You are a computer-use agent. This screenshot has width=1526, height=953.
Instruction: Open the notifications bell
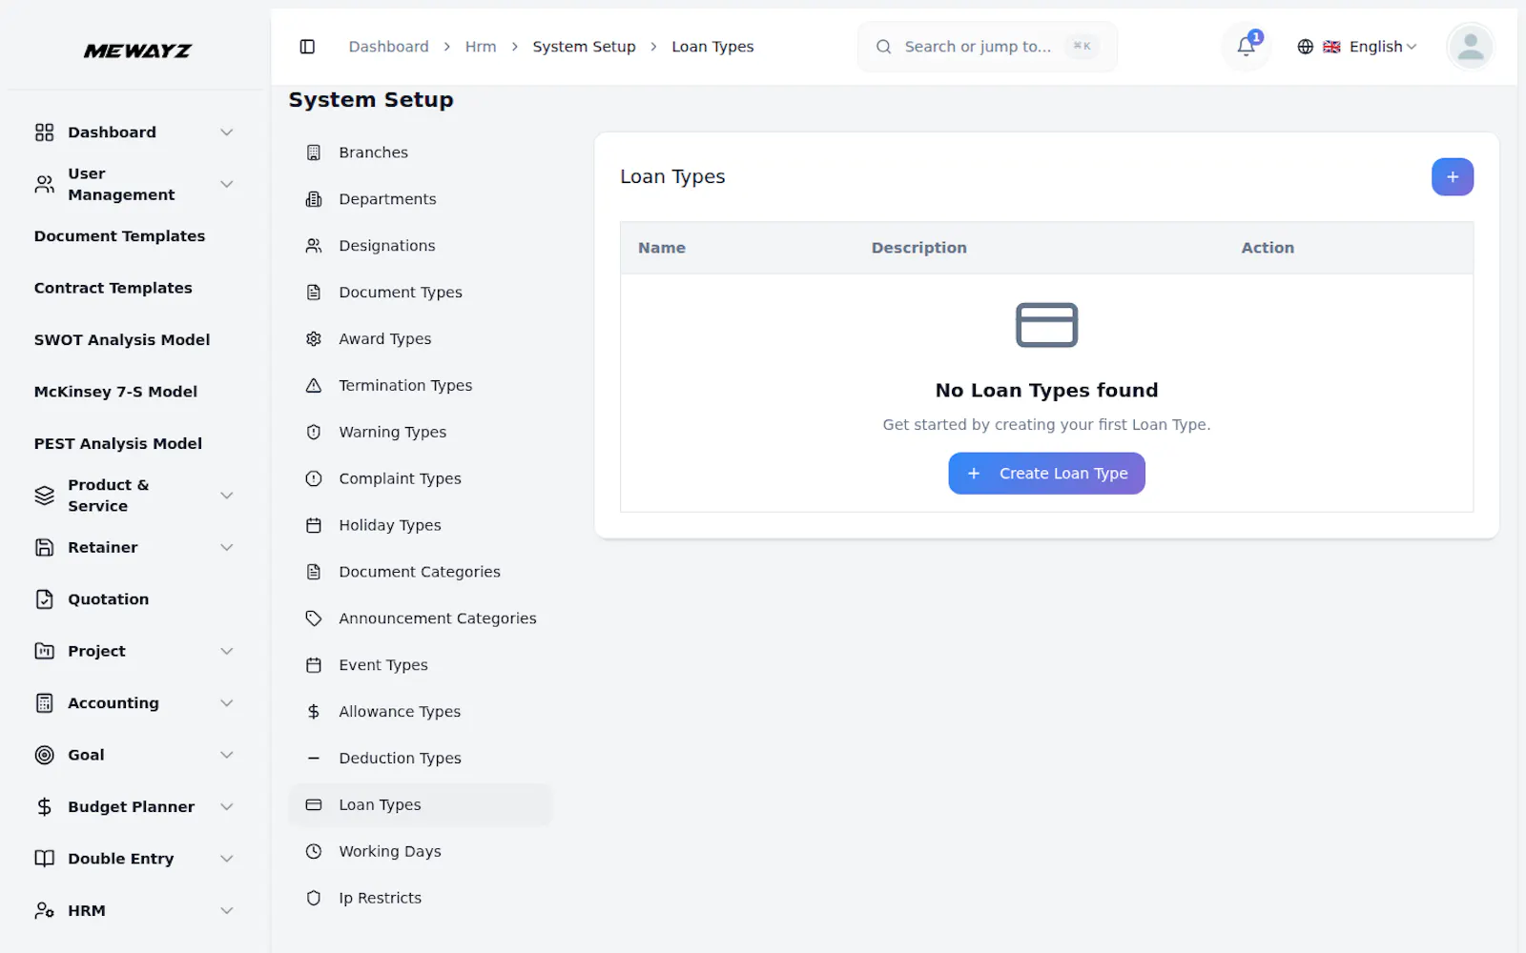click(x=1246, y=47)
